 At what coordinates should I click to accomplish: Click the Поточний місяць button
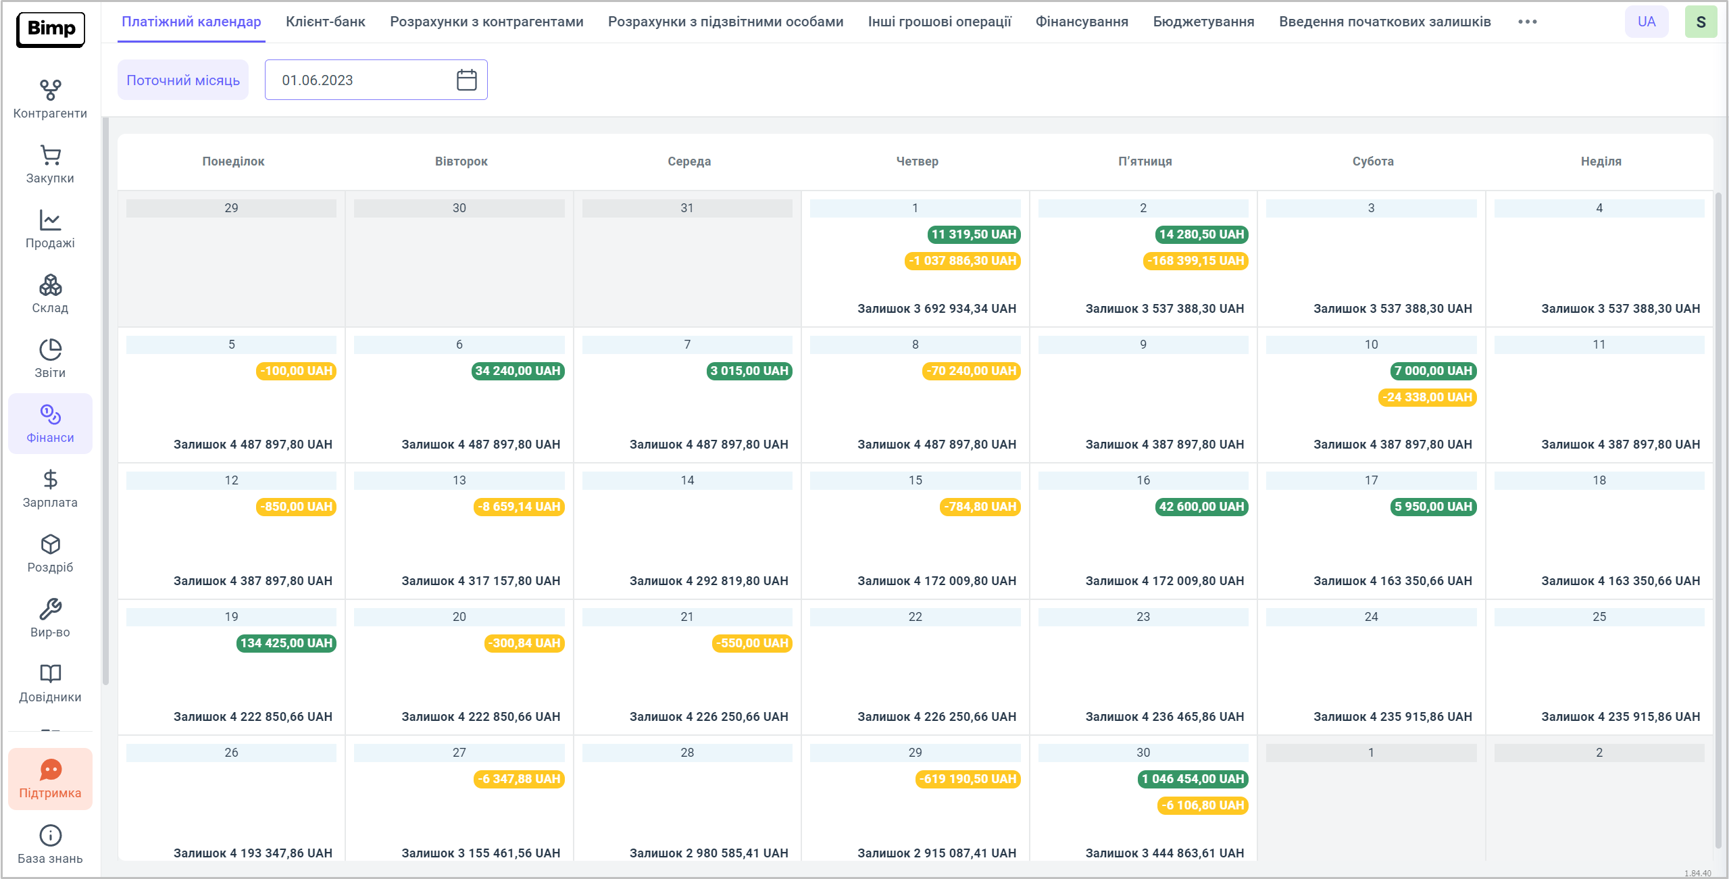183,80
